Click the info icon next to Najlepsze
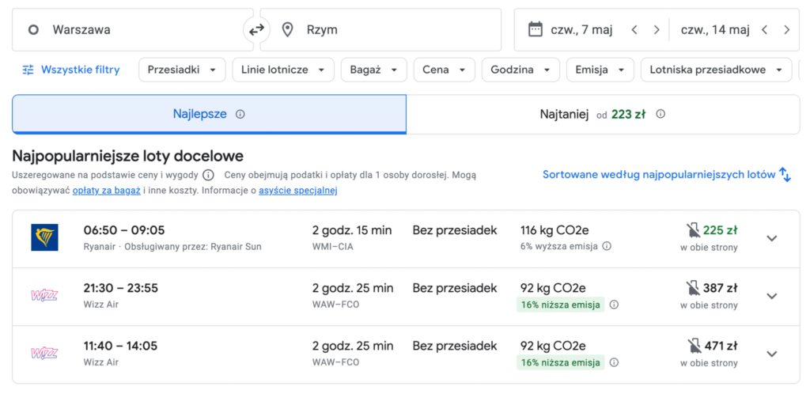Viewport: 810px width, 394px height. (240, 114)
